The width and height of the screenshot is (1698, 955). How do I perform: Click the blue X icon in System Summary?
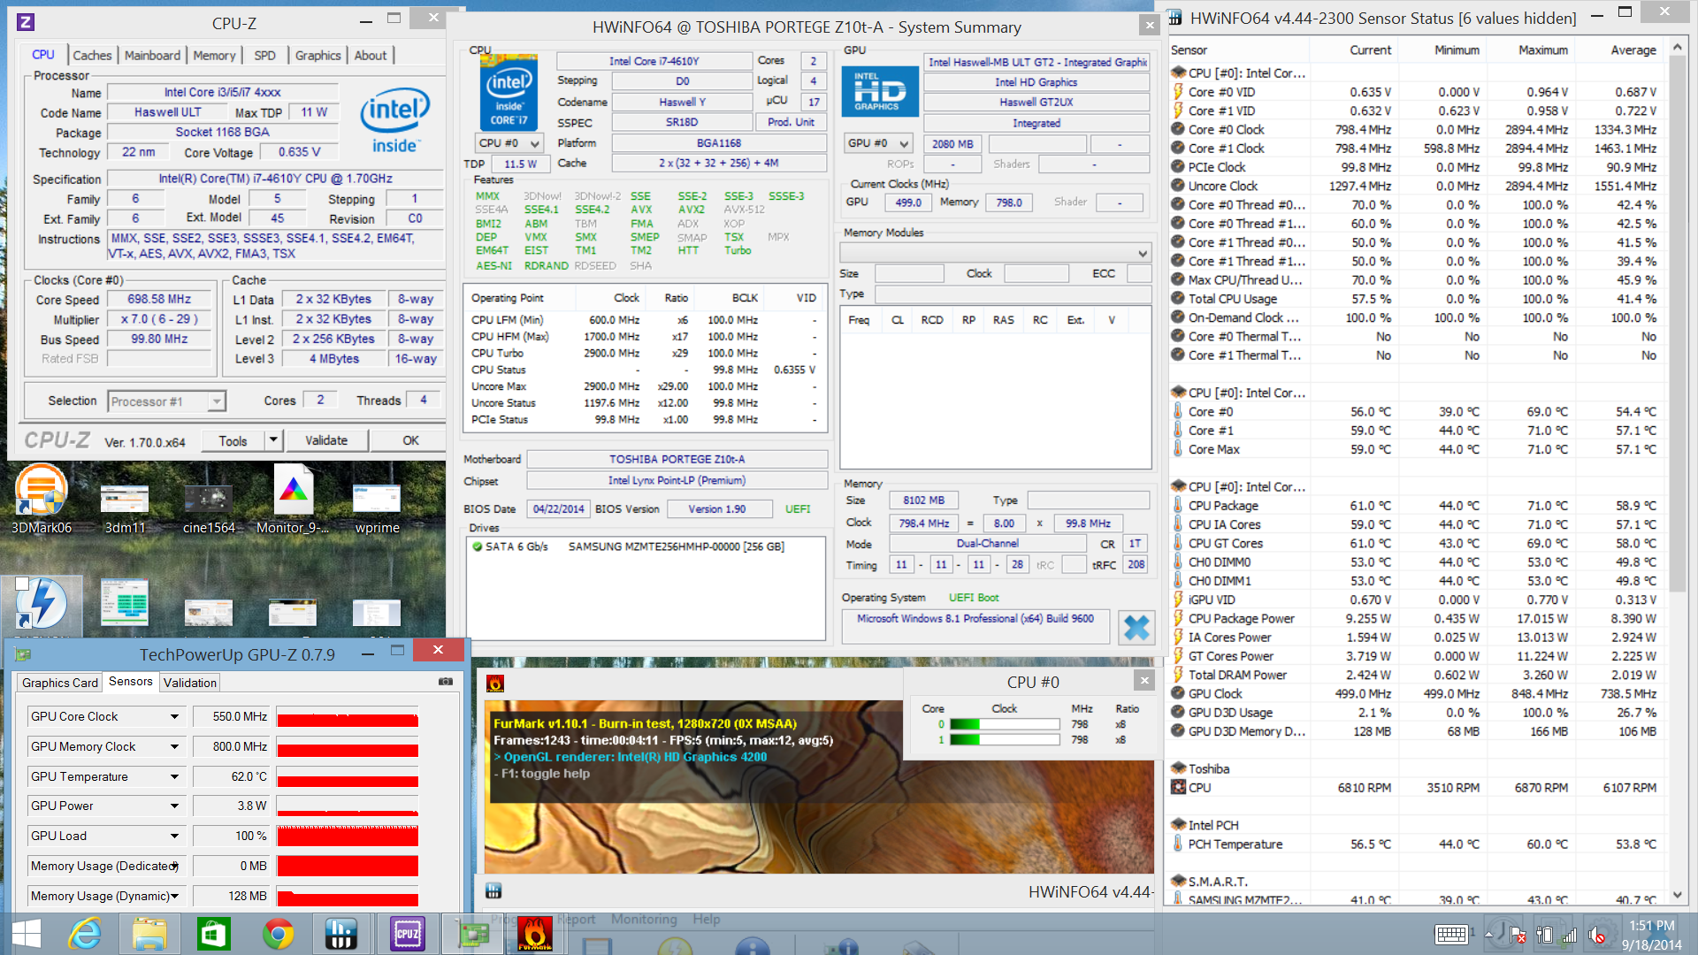click(x=1136, y=628)
